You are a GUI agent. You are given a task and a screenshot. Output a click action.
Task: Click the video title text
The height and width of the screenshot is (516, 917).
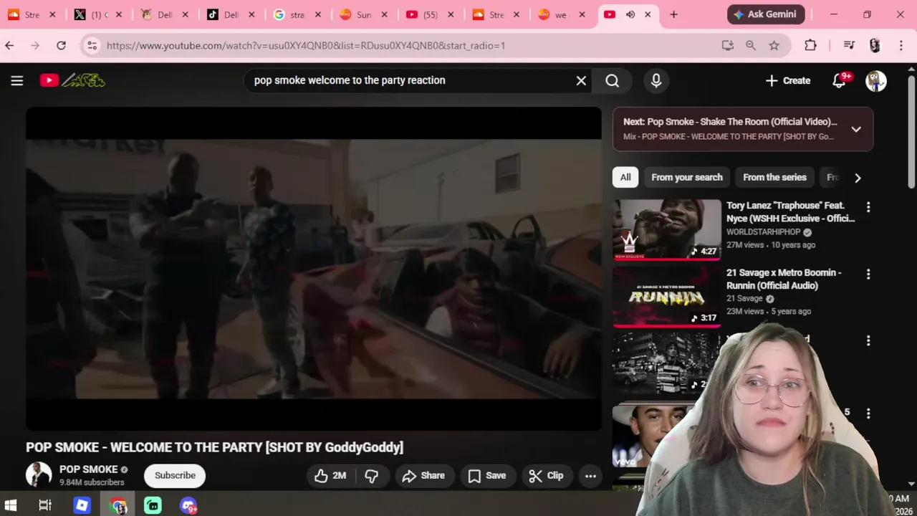pyautogui.click(x=214, y=447)
